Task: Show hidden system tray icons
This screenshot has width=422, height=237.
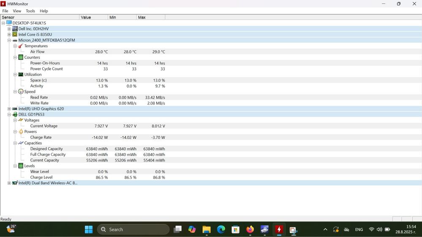Action: [325, 229]
